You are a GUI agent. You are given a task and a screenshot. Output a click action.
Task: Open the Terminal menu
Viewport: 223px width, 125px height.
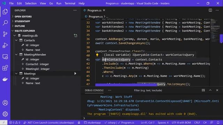pyautogui.click(x=70, y=3)
